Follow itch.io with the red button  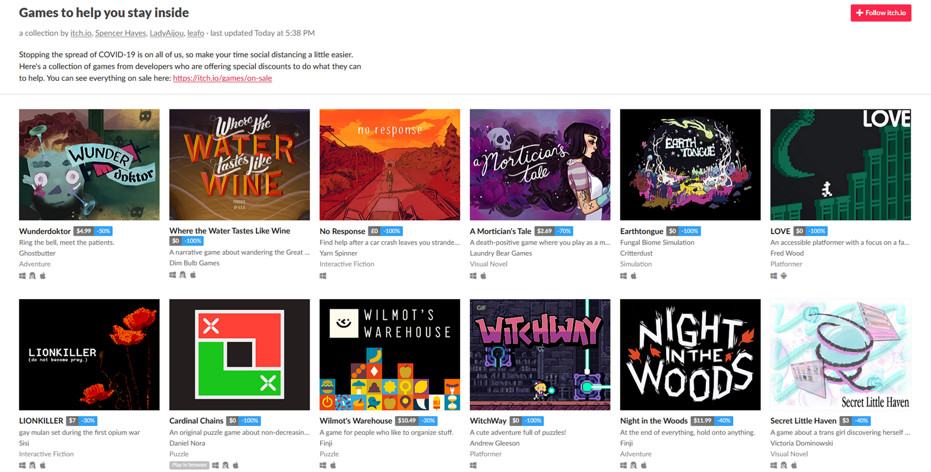point(881,13)
